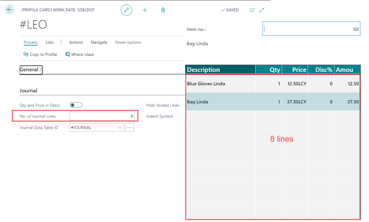The image size is (369, 222).
Task: Click the Where Used icon
Action: 68,54
